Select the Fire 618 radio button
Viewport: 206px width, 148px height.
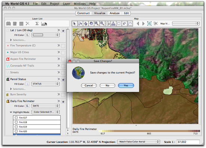click(16, 122)
